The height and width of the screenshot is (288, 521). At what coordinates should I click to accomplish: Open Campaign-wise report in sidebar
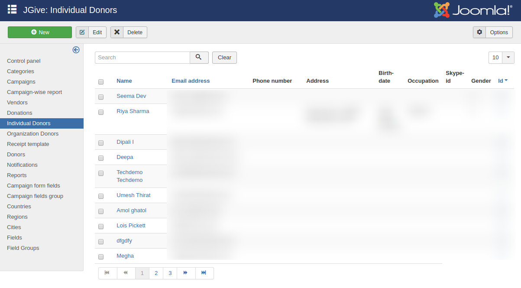(34, 92)
